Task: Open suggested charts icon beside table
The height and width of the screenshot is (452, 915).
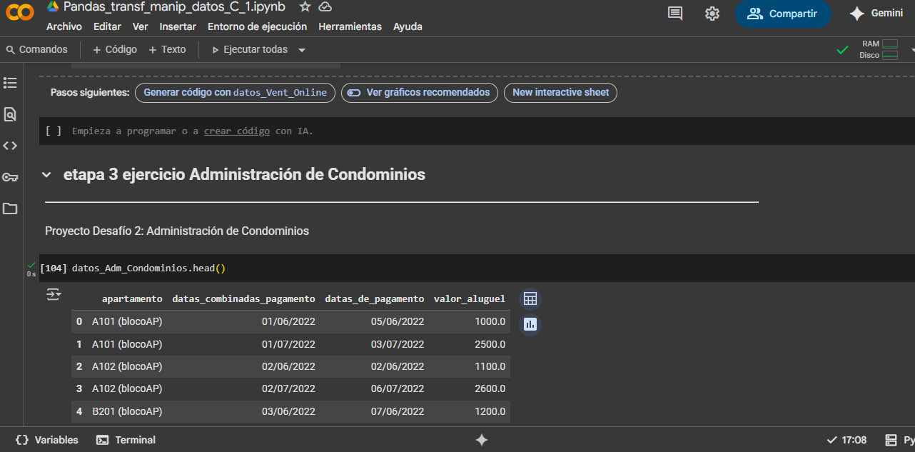Action: coord(530,324)
